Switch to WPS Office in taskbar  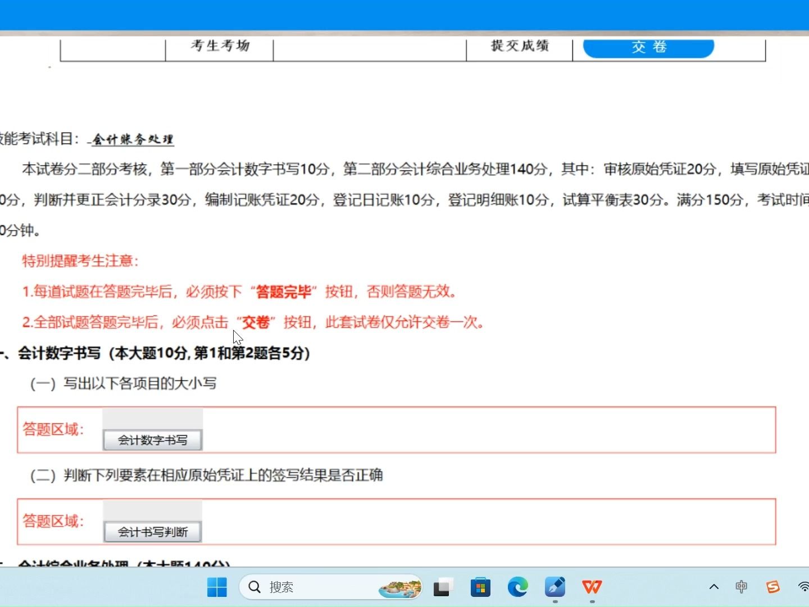tap(592, 587)
